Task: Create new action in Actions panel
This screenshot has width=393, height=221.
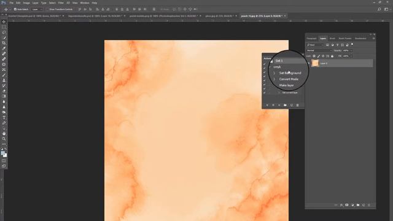Action: click(292, 105)
